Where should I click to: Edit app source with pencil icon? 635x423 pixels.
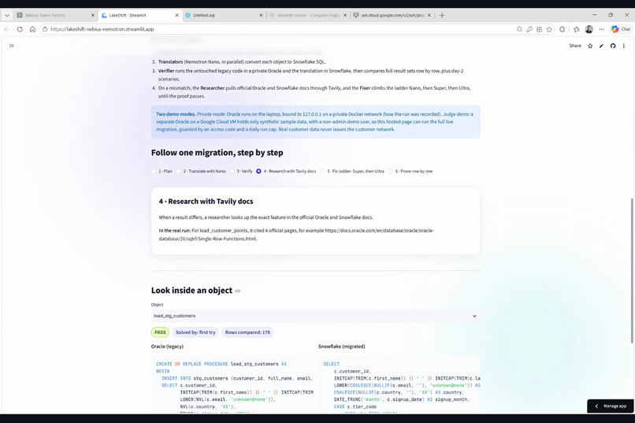pos(601,46)
